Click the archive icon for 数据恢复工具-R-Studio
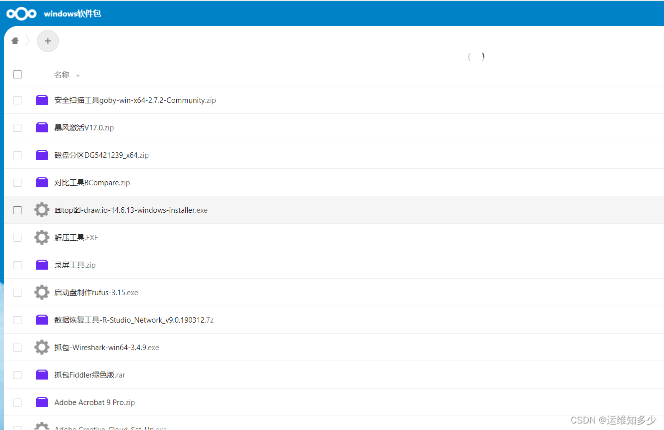Viewport: 664px width, 430px height. (42, 320)
